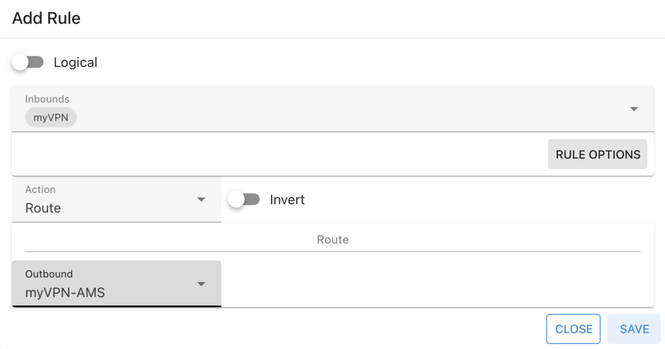Click the Invert label text
Viewport: 665px width, 349px height.
(287, 200)
